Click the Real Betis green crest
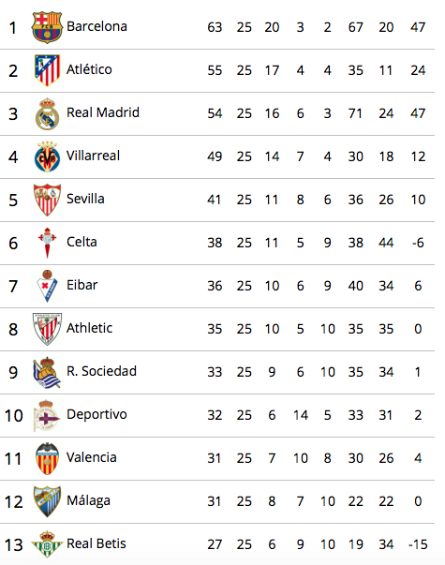Viewport: 445px width, 565px height. pos(47,544)
